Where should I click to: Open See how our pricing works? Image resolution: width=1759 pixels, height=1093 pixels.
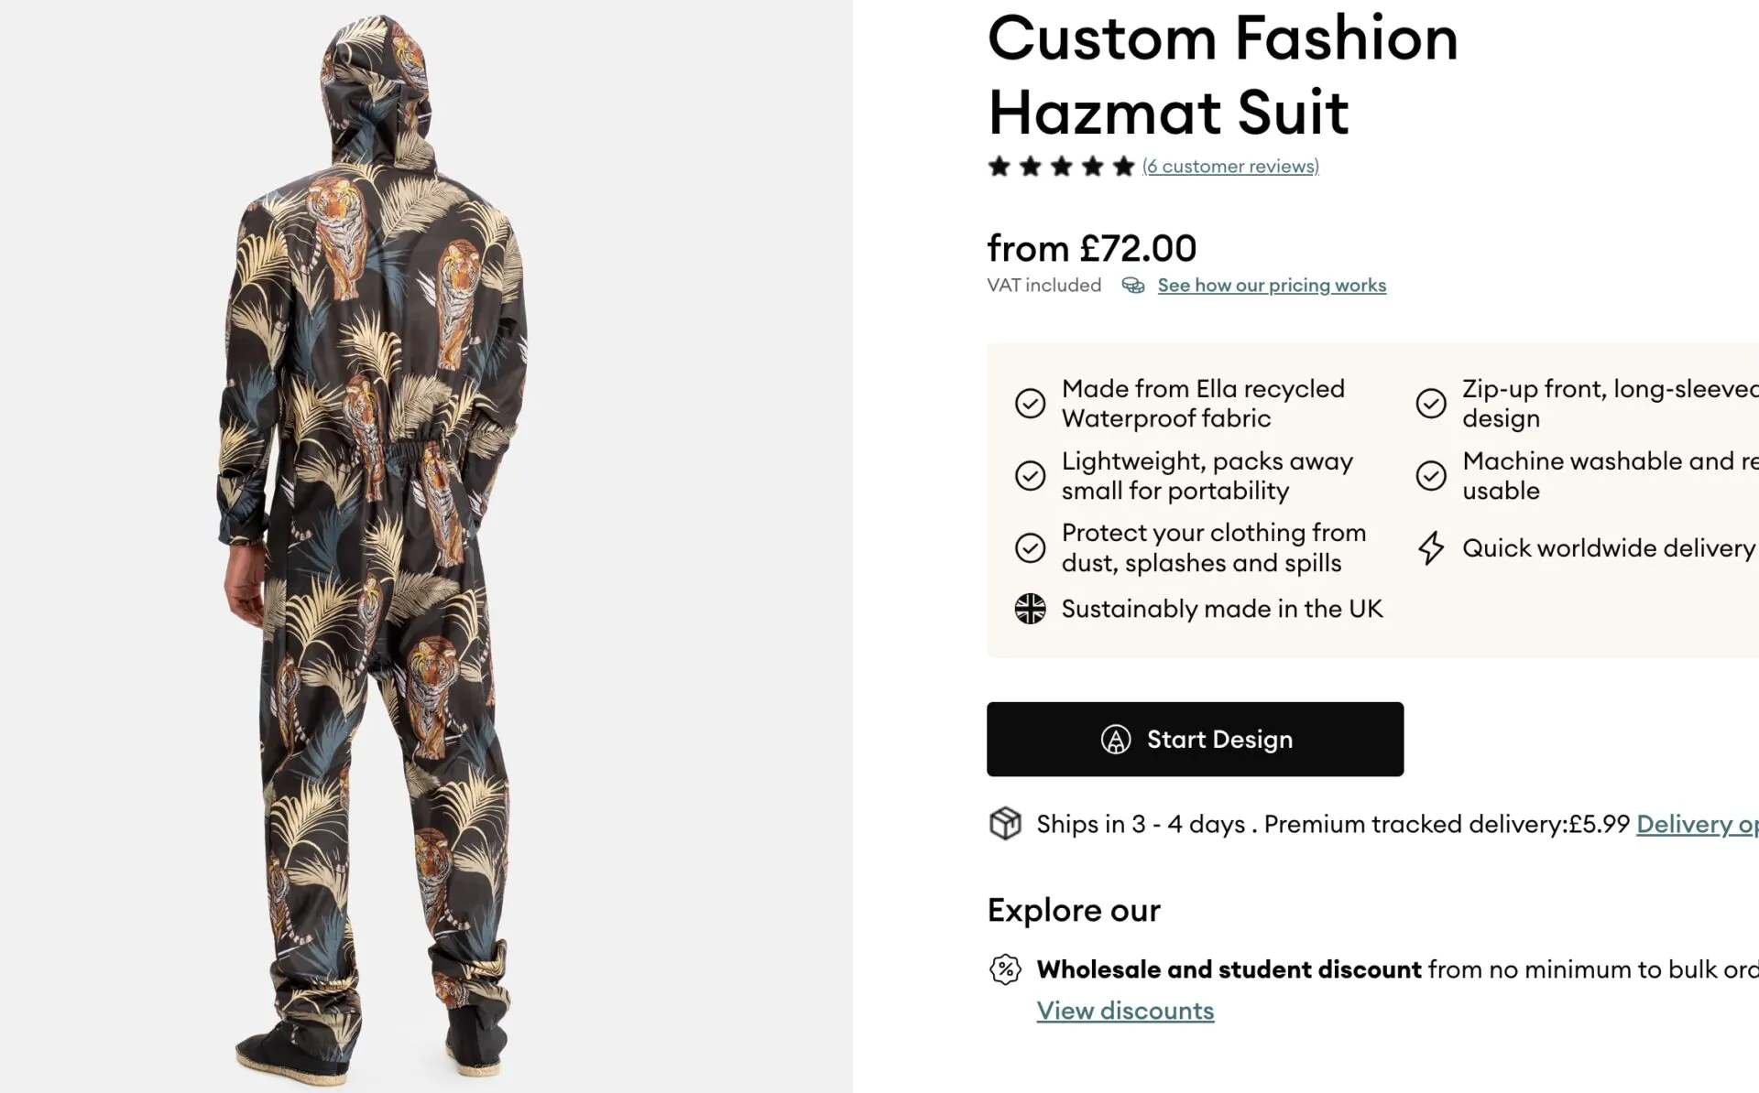1272,286
